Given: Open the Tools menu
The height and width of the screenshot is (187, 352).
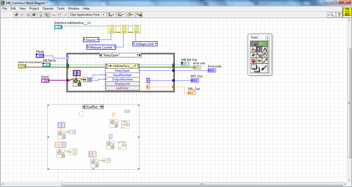Looking at the screenshot, I should tap(61, 8).
